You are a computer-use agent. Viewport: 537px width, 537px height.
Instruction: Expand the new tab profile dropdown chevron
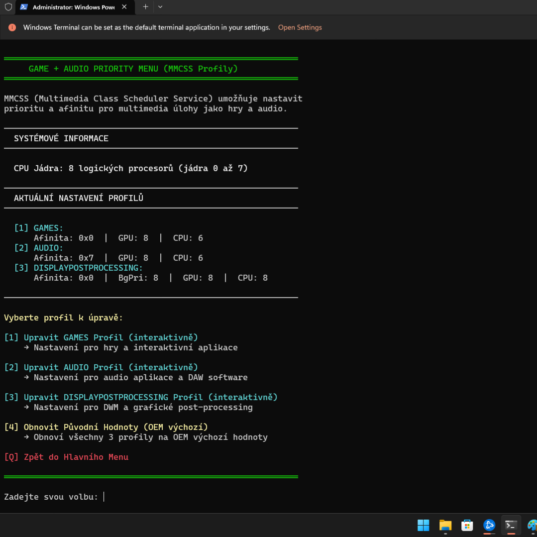click(160, 7)
